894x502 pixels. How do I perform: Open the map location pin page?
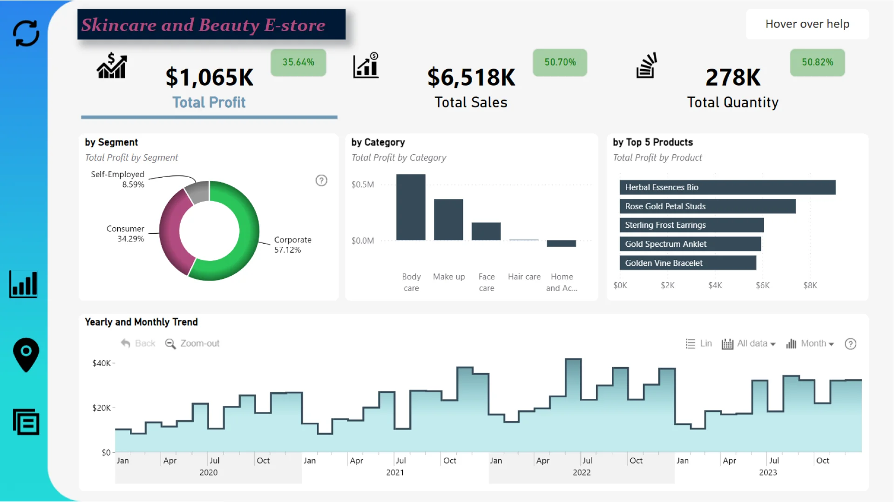(26, 355)
